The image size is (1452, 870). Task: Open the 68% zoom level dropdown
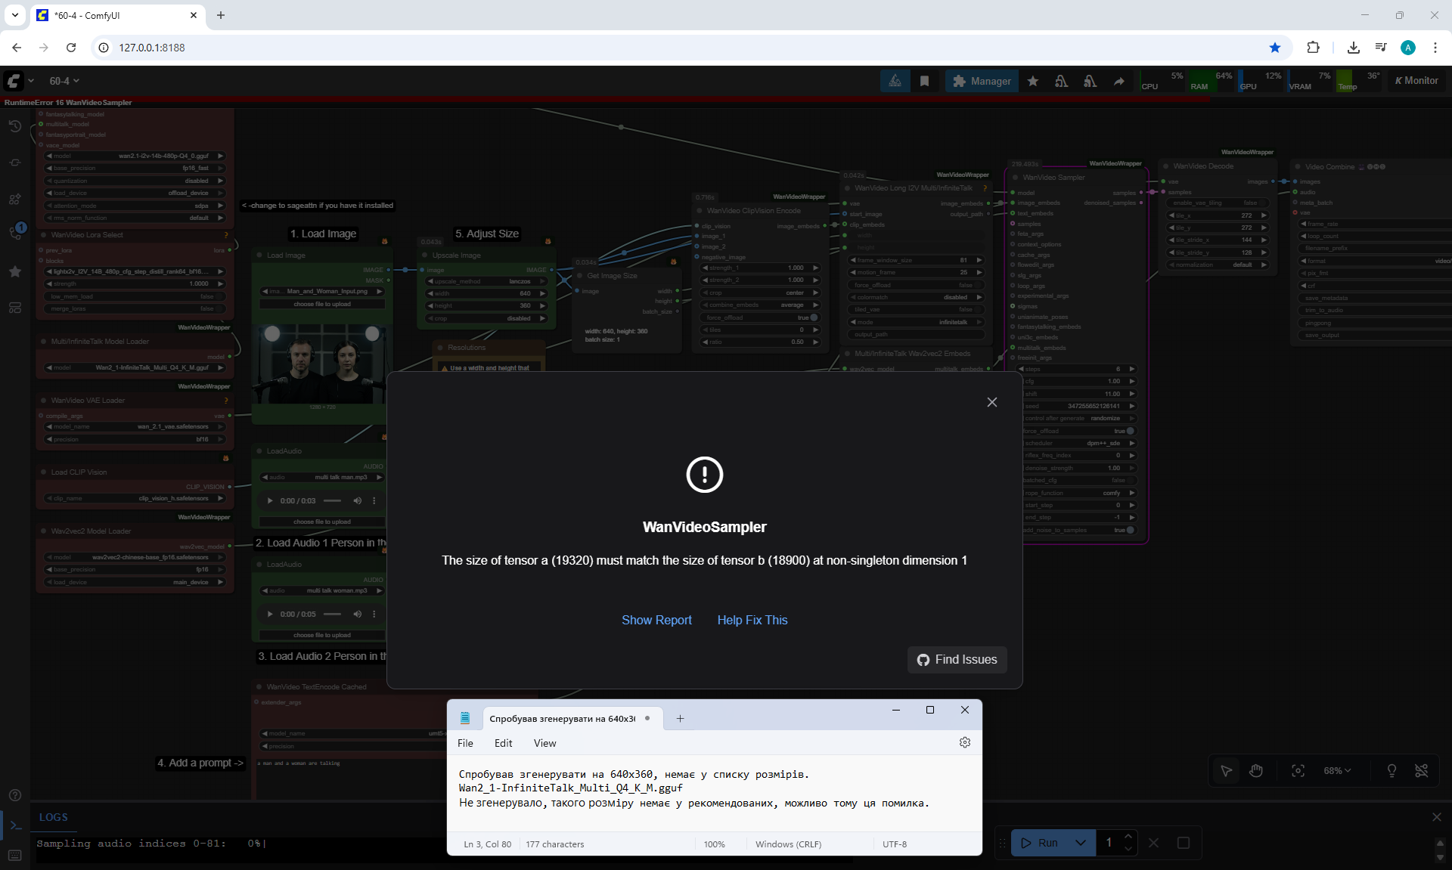(1336, 770)
